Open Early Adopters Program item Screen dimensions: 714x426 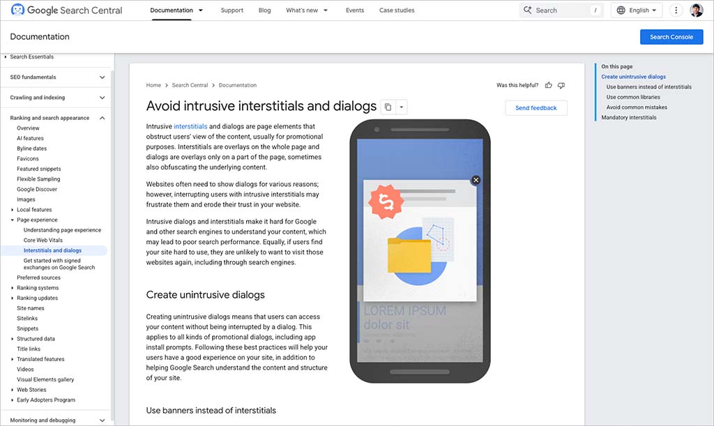click(x=46, y=400)
